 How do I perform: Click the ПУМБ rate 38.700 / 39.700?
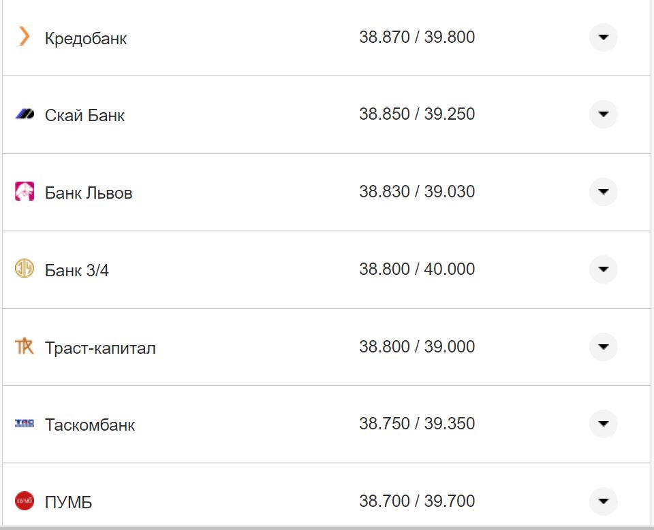click(417, 501)
